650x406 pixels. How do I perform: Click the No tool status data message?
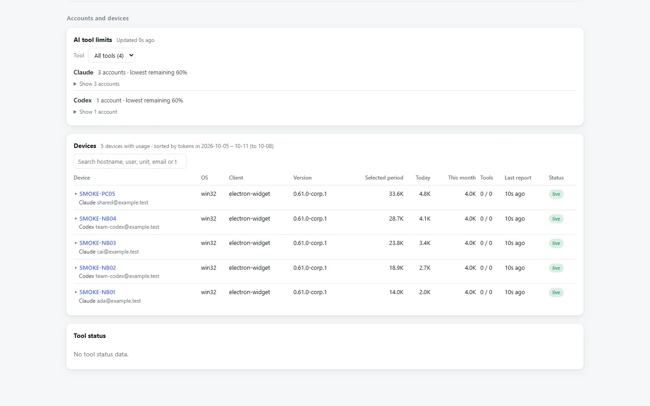click(101, 354)
